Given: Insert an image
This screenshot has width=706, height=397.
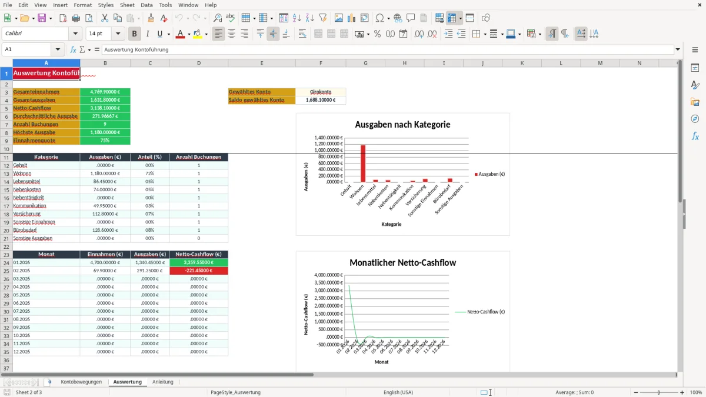Looking at the screenshot, I should pyautogui.click(x=339, y=18).
